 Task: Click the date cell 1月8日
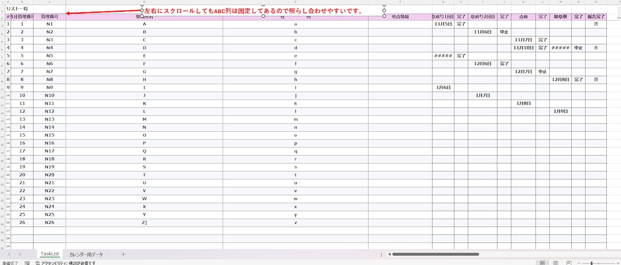(x=523, y=103)
